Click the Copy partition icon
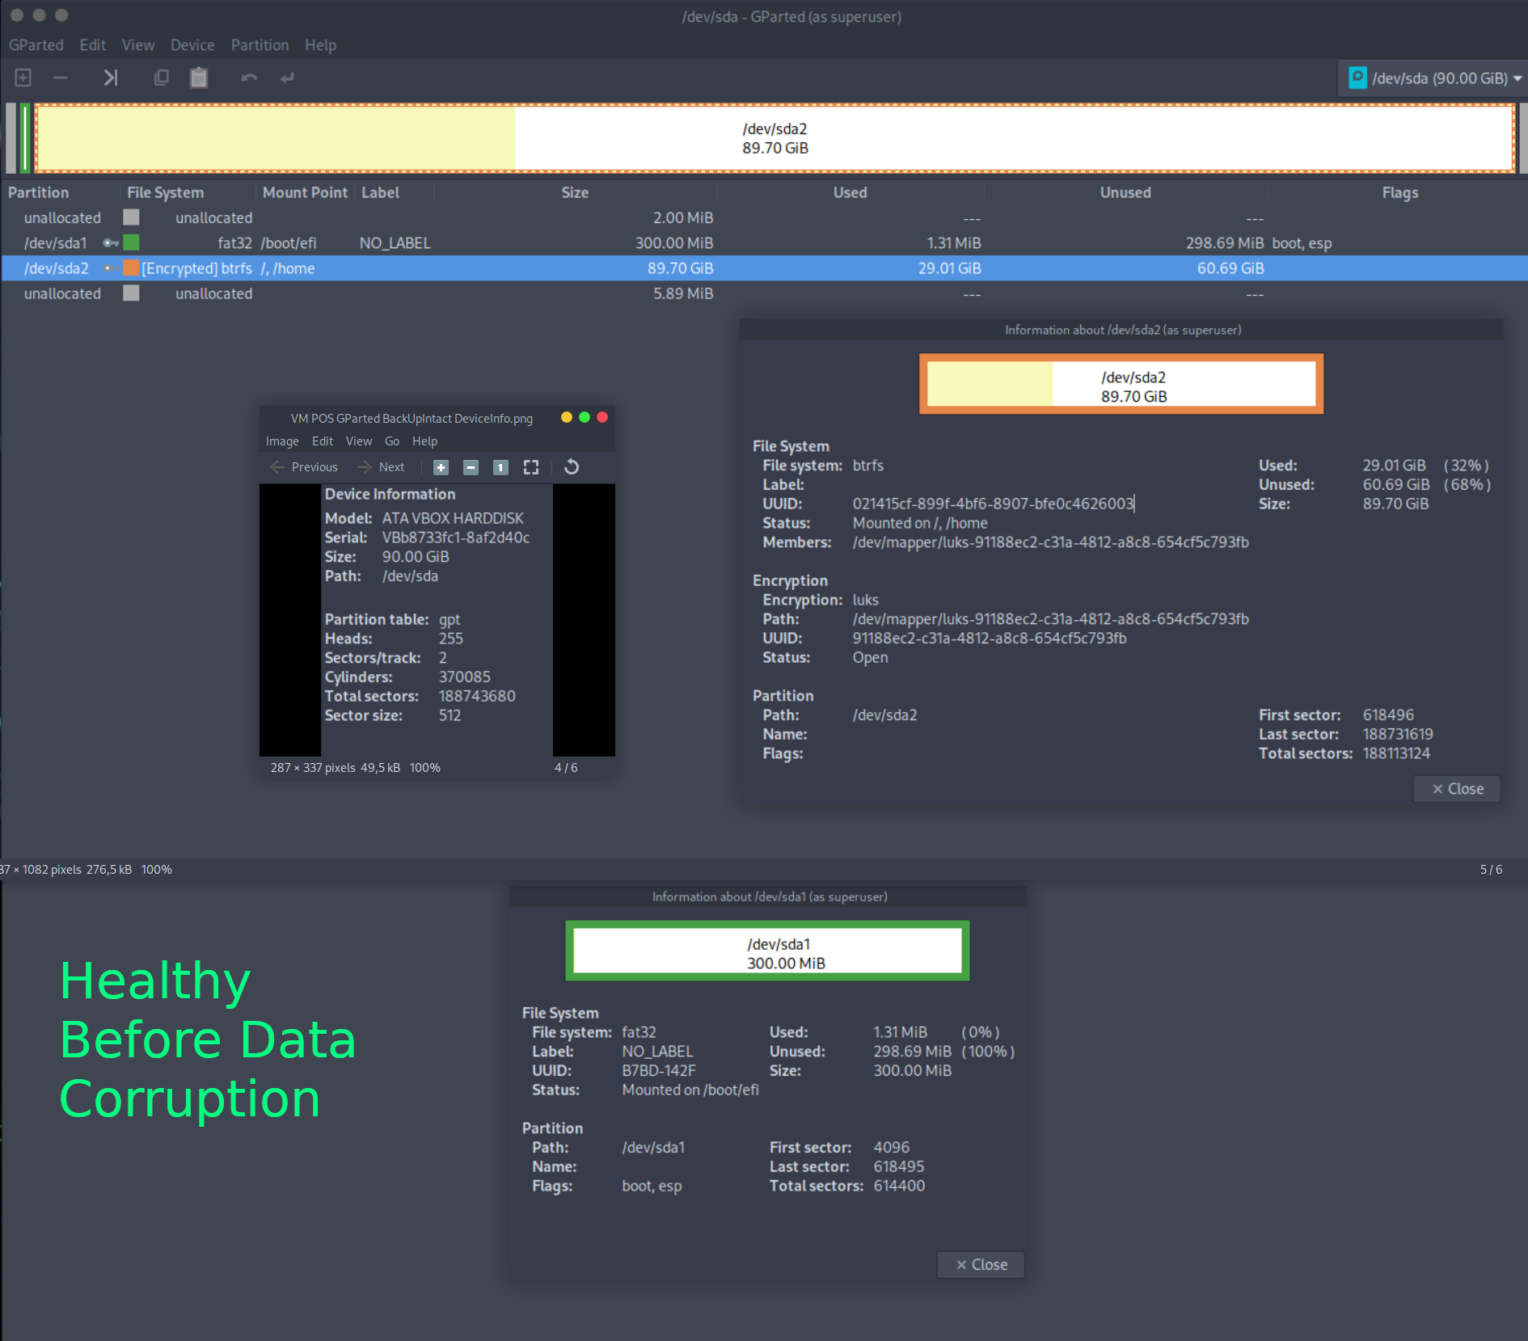Screen dimensions: 1528x1341 161,78
